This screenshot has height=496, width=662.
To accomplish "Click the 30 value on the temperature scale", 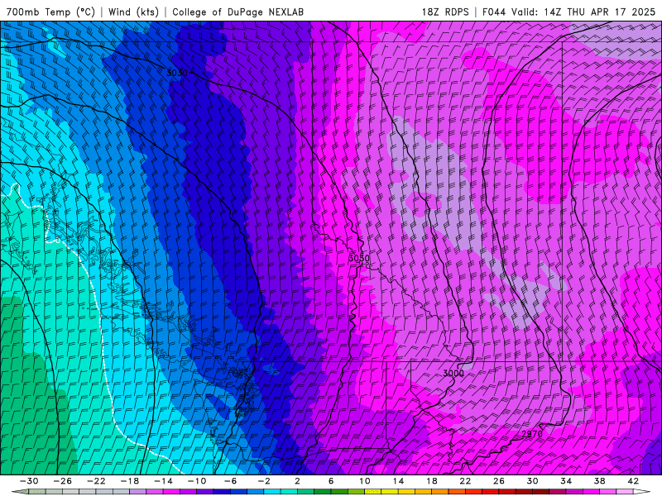I will tap(532, 481).
